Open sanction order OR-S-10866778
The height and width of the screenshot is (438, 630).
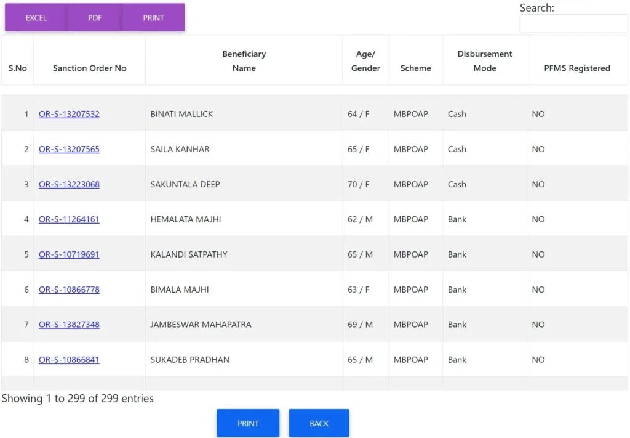[69, 290]
